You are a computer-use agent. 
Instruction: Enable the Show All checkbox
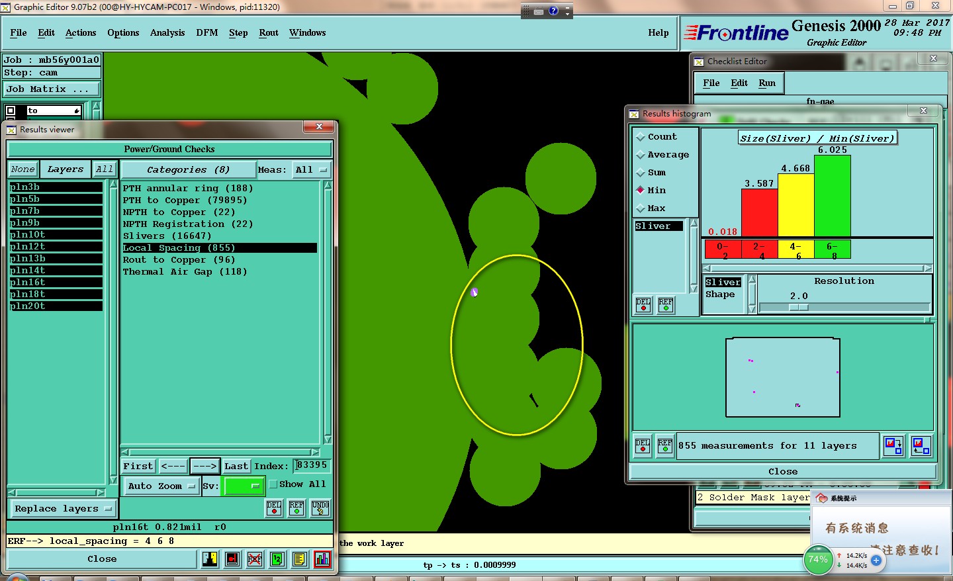pyautogui.click(x=273, y=484)
